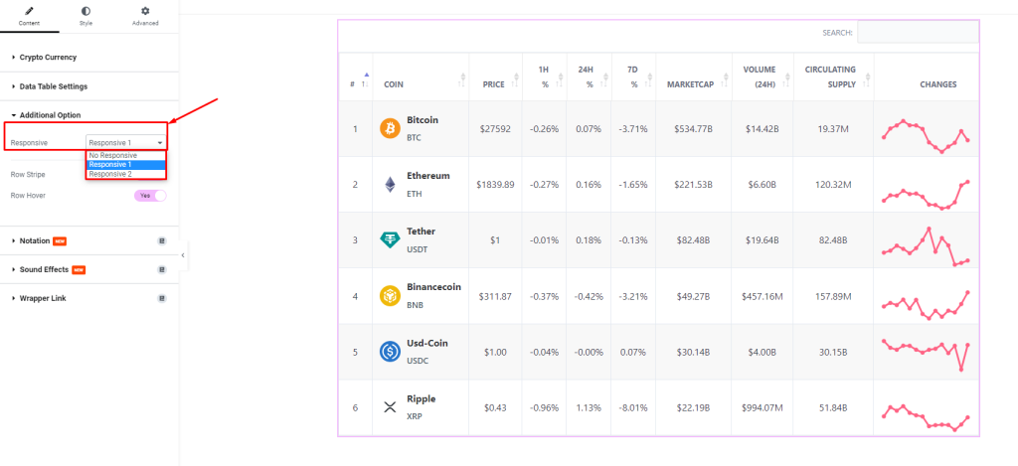1018x466 pixels.
Task: Click the Binancecoin changes sparkline chart
Action: click(926, 305)
